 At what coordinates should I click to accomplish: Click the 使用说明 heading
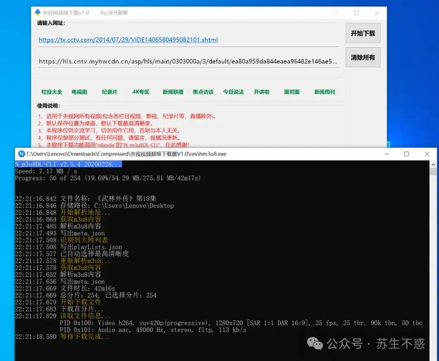[x=48, y=106]
